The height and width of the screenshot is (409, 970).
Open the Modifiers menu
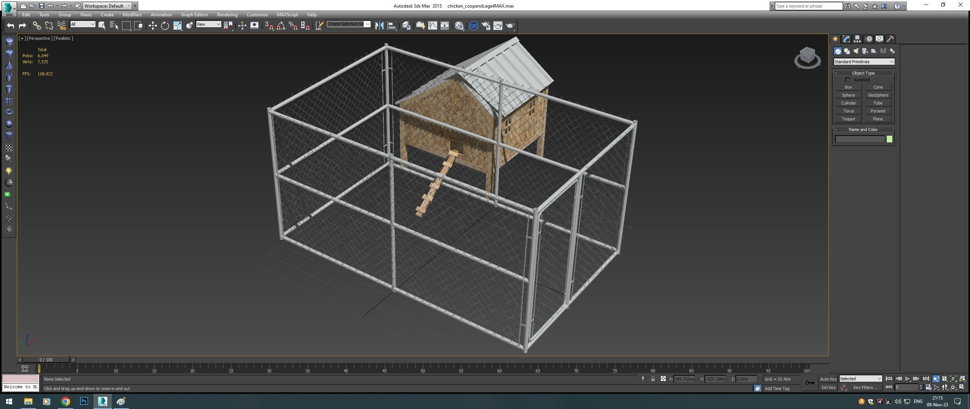132,15
